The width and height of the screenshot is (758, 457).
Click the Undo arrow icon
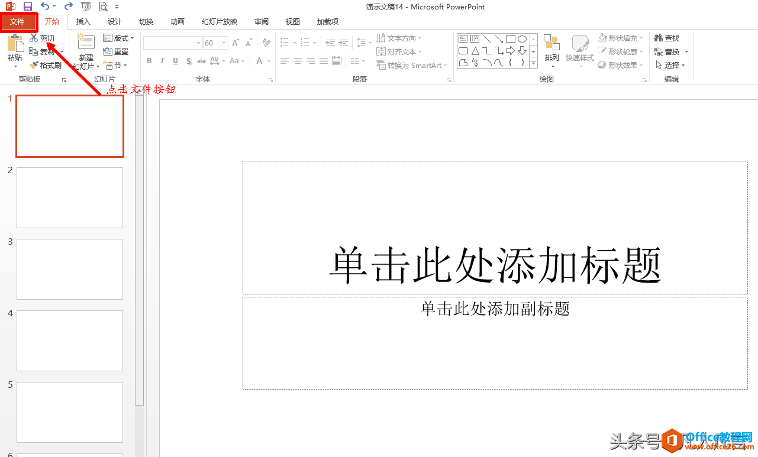[45, 7]
